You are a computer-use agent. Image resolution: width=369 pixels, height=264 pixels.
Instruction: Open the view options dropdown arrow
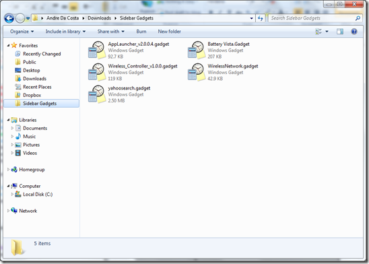click(x=327, y=32)
